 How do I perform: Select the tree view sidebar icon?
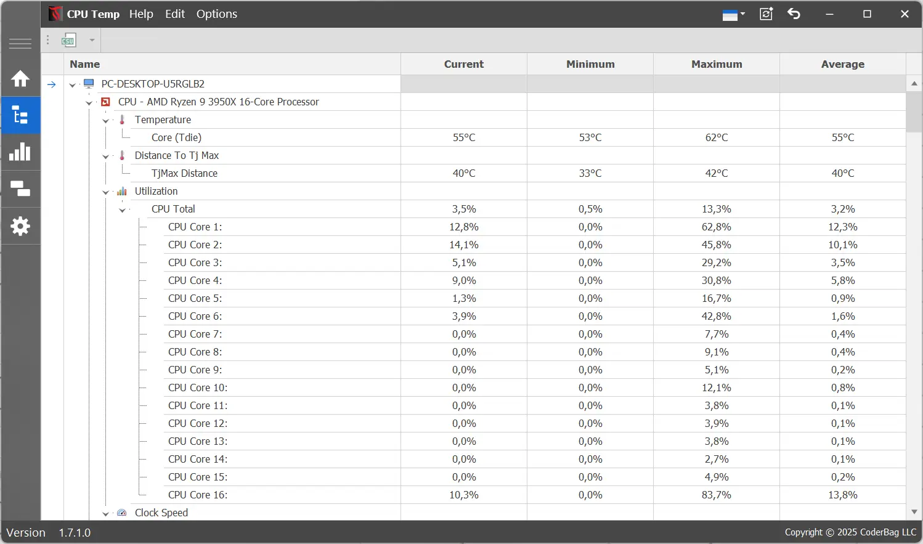pos(20,115)
